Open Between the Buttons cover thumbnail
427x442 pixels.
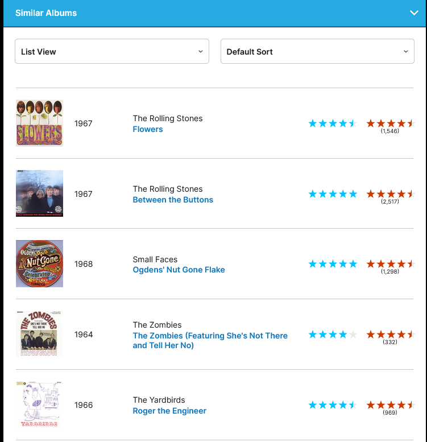(39, 193)
